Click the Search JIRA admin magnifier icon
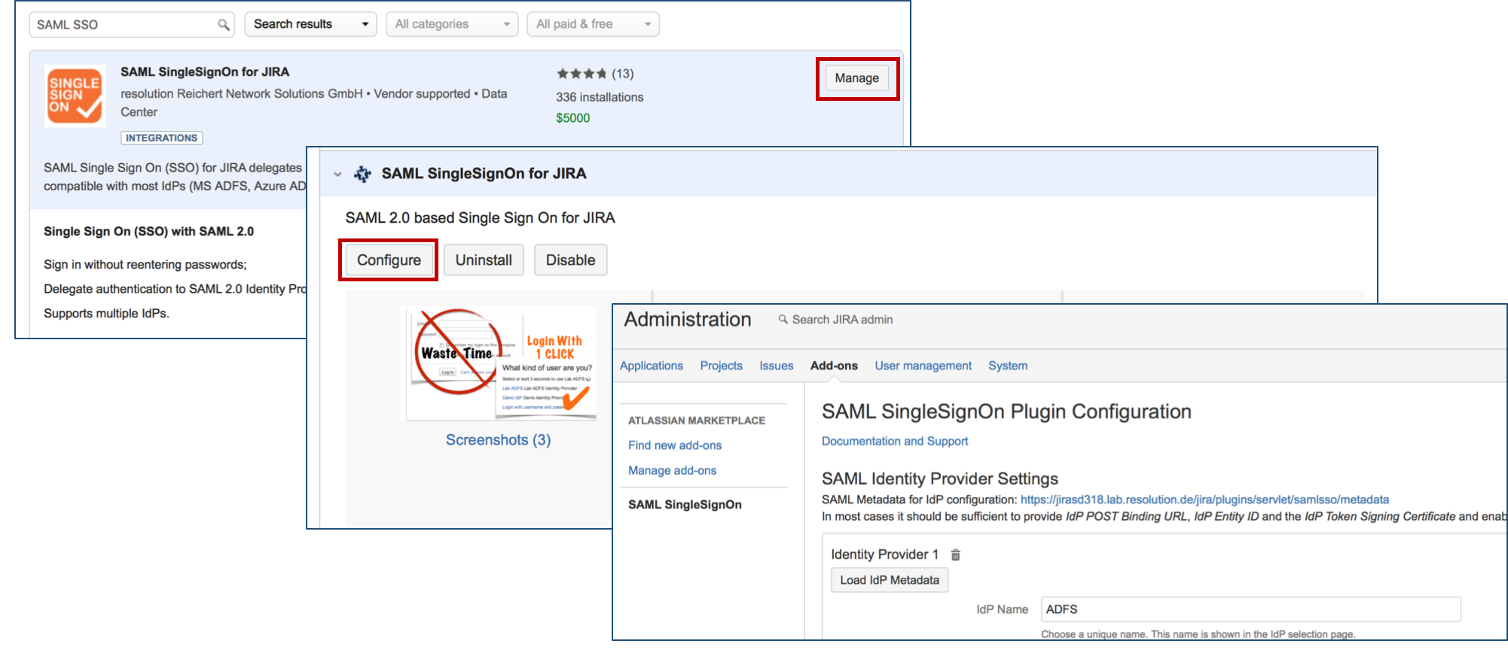Screen dimensions: 1508x665 783,320
